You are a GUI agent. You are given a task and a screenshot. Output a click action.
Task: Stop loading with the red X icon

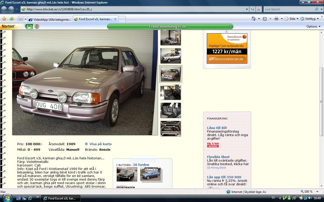coord(258,9)
